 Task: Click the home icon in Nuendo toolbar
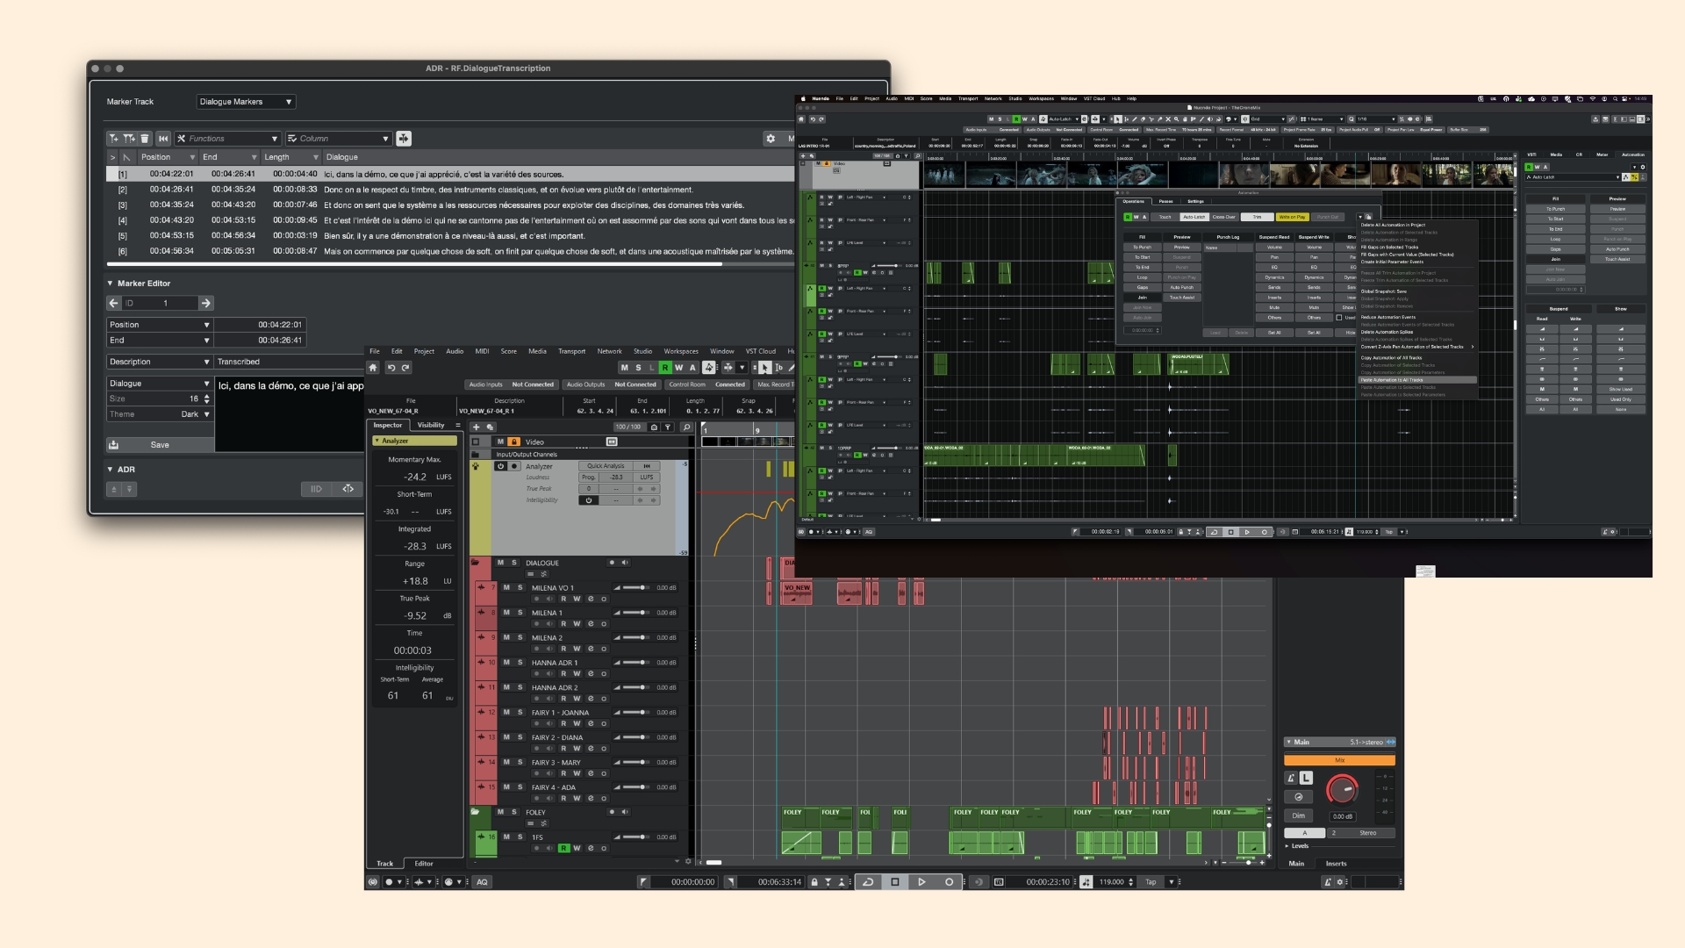click(x=373, y=368)
